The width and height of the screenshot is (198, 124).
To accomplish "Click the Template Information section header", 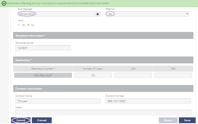I will pyautogui.click(x=103, y=36).
